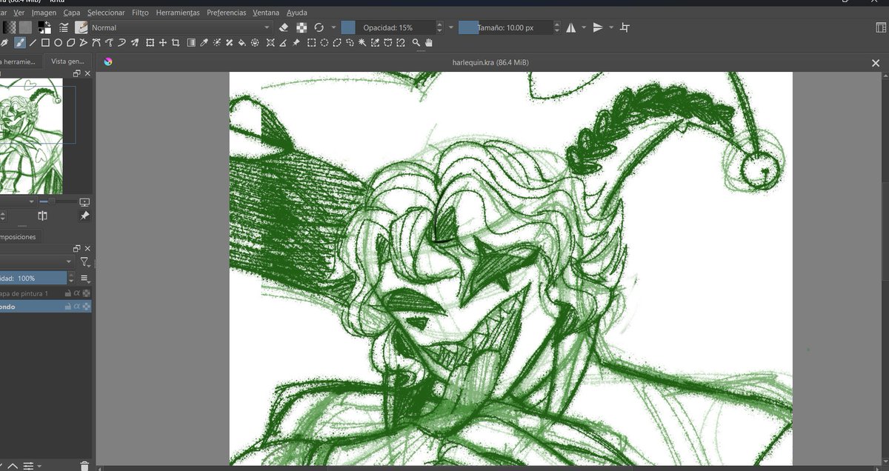Select the bezier curve tool
889x471 pixels.
(96, 42)
